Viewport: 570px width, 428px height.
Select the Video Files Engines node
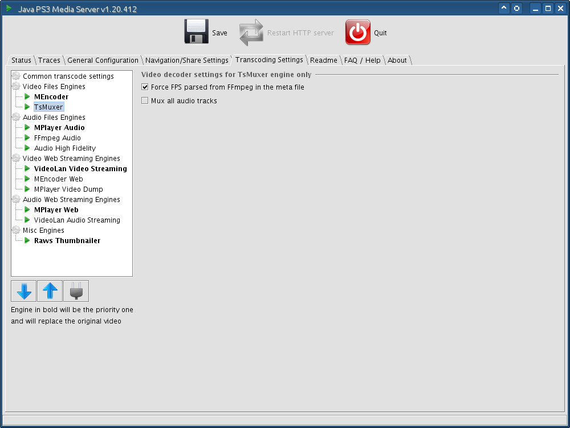(x=54, y=86)
